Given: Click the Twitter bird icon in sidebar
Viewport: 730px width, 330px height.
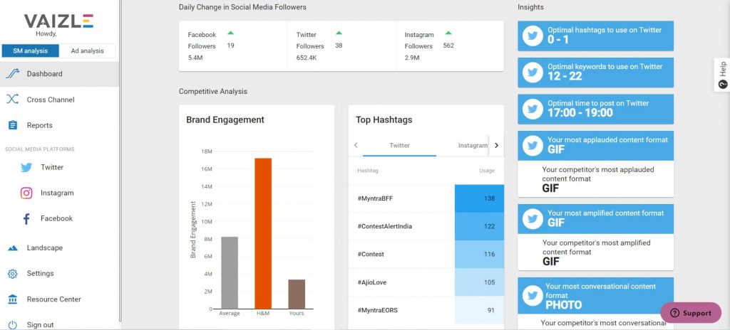Looking at the screenshot, I should [x=26, y=167].
